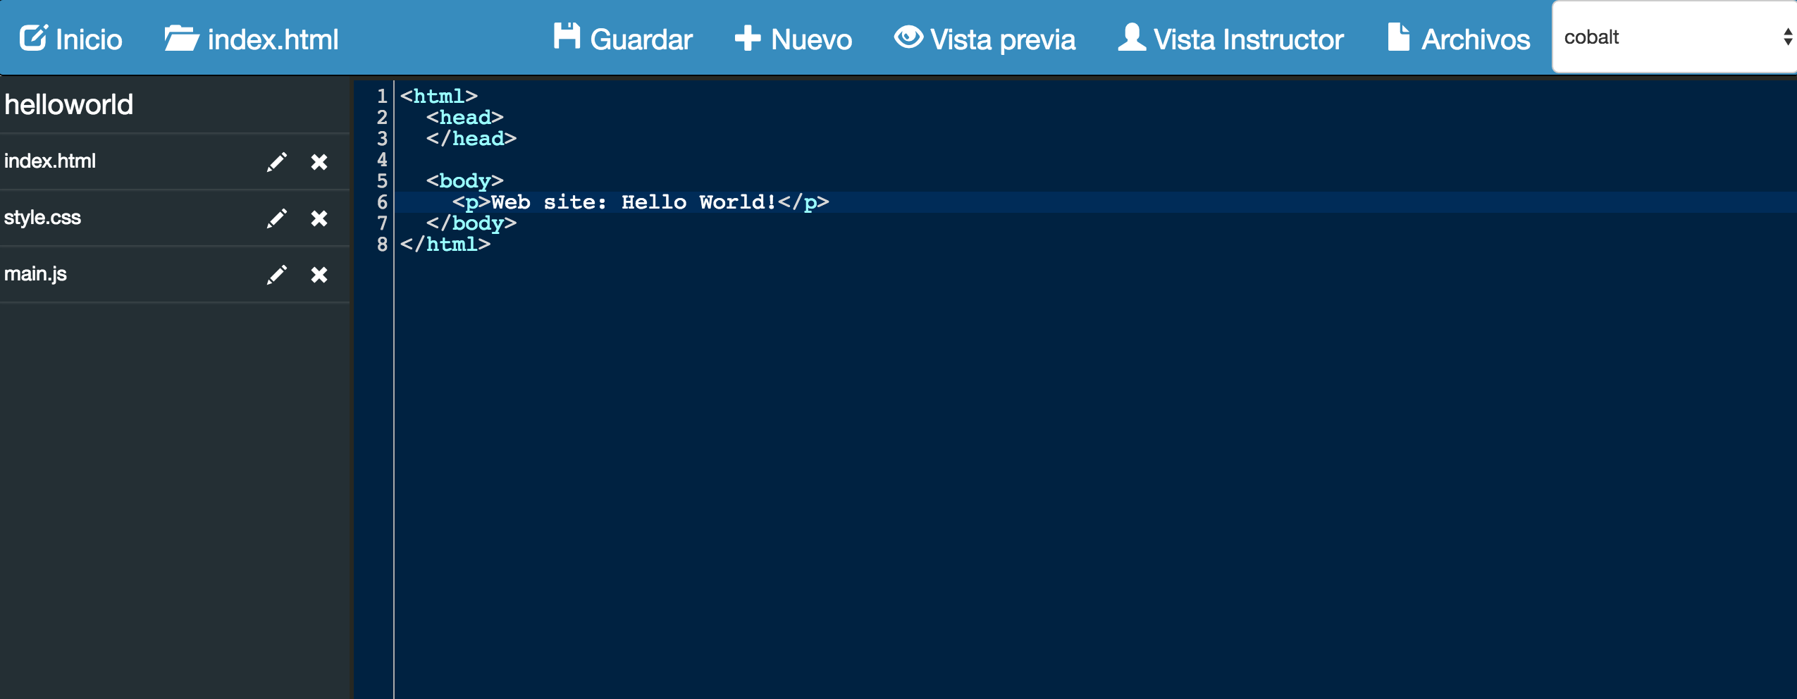Click the helloworld project title
Screen dimensions: 1797x699
pos(68,104)
